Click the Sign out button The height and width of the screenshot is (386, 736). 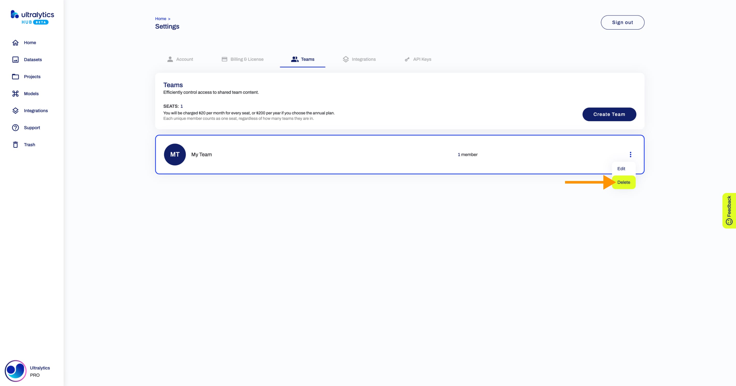[623, 22]
